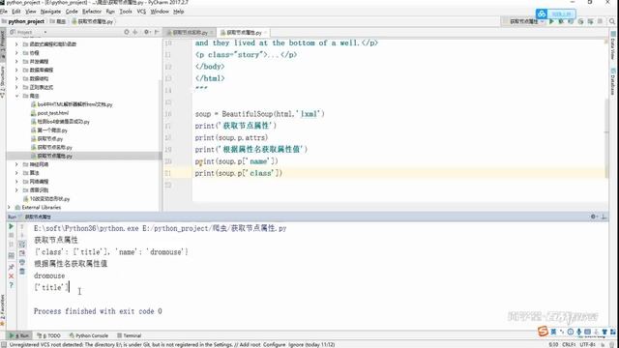Click the green Run button in top toolbar
This screenshot has width=619, height=348.
pyautogui.click(x=552, y=21)
